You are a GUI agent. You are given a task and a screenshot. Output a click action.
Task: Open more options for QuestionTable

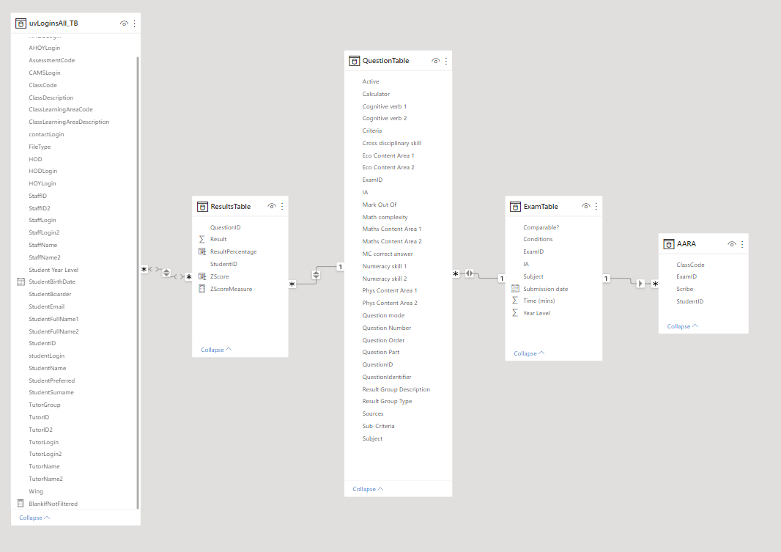[x=445, y=61]
